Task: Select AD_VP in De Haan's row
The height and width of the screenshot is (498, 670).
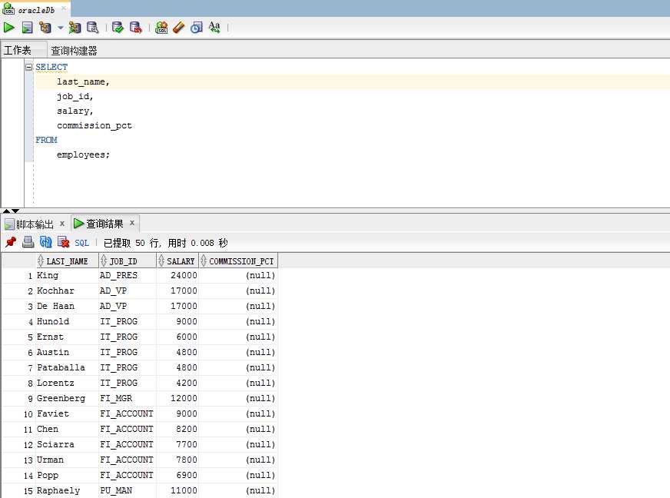Action: [128, 306]
